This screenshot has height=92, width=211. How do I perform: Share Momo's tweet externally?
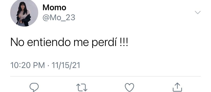(x=177, y=87)
